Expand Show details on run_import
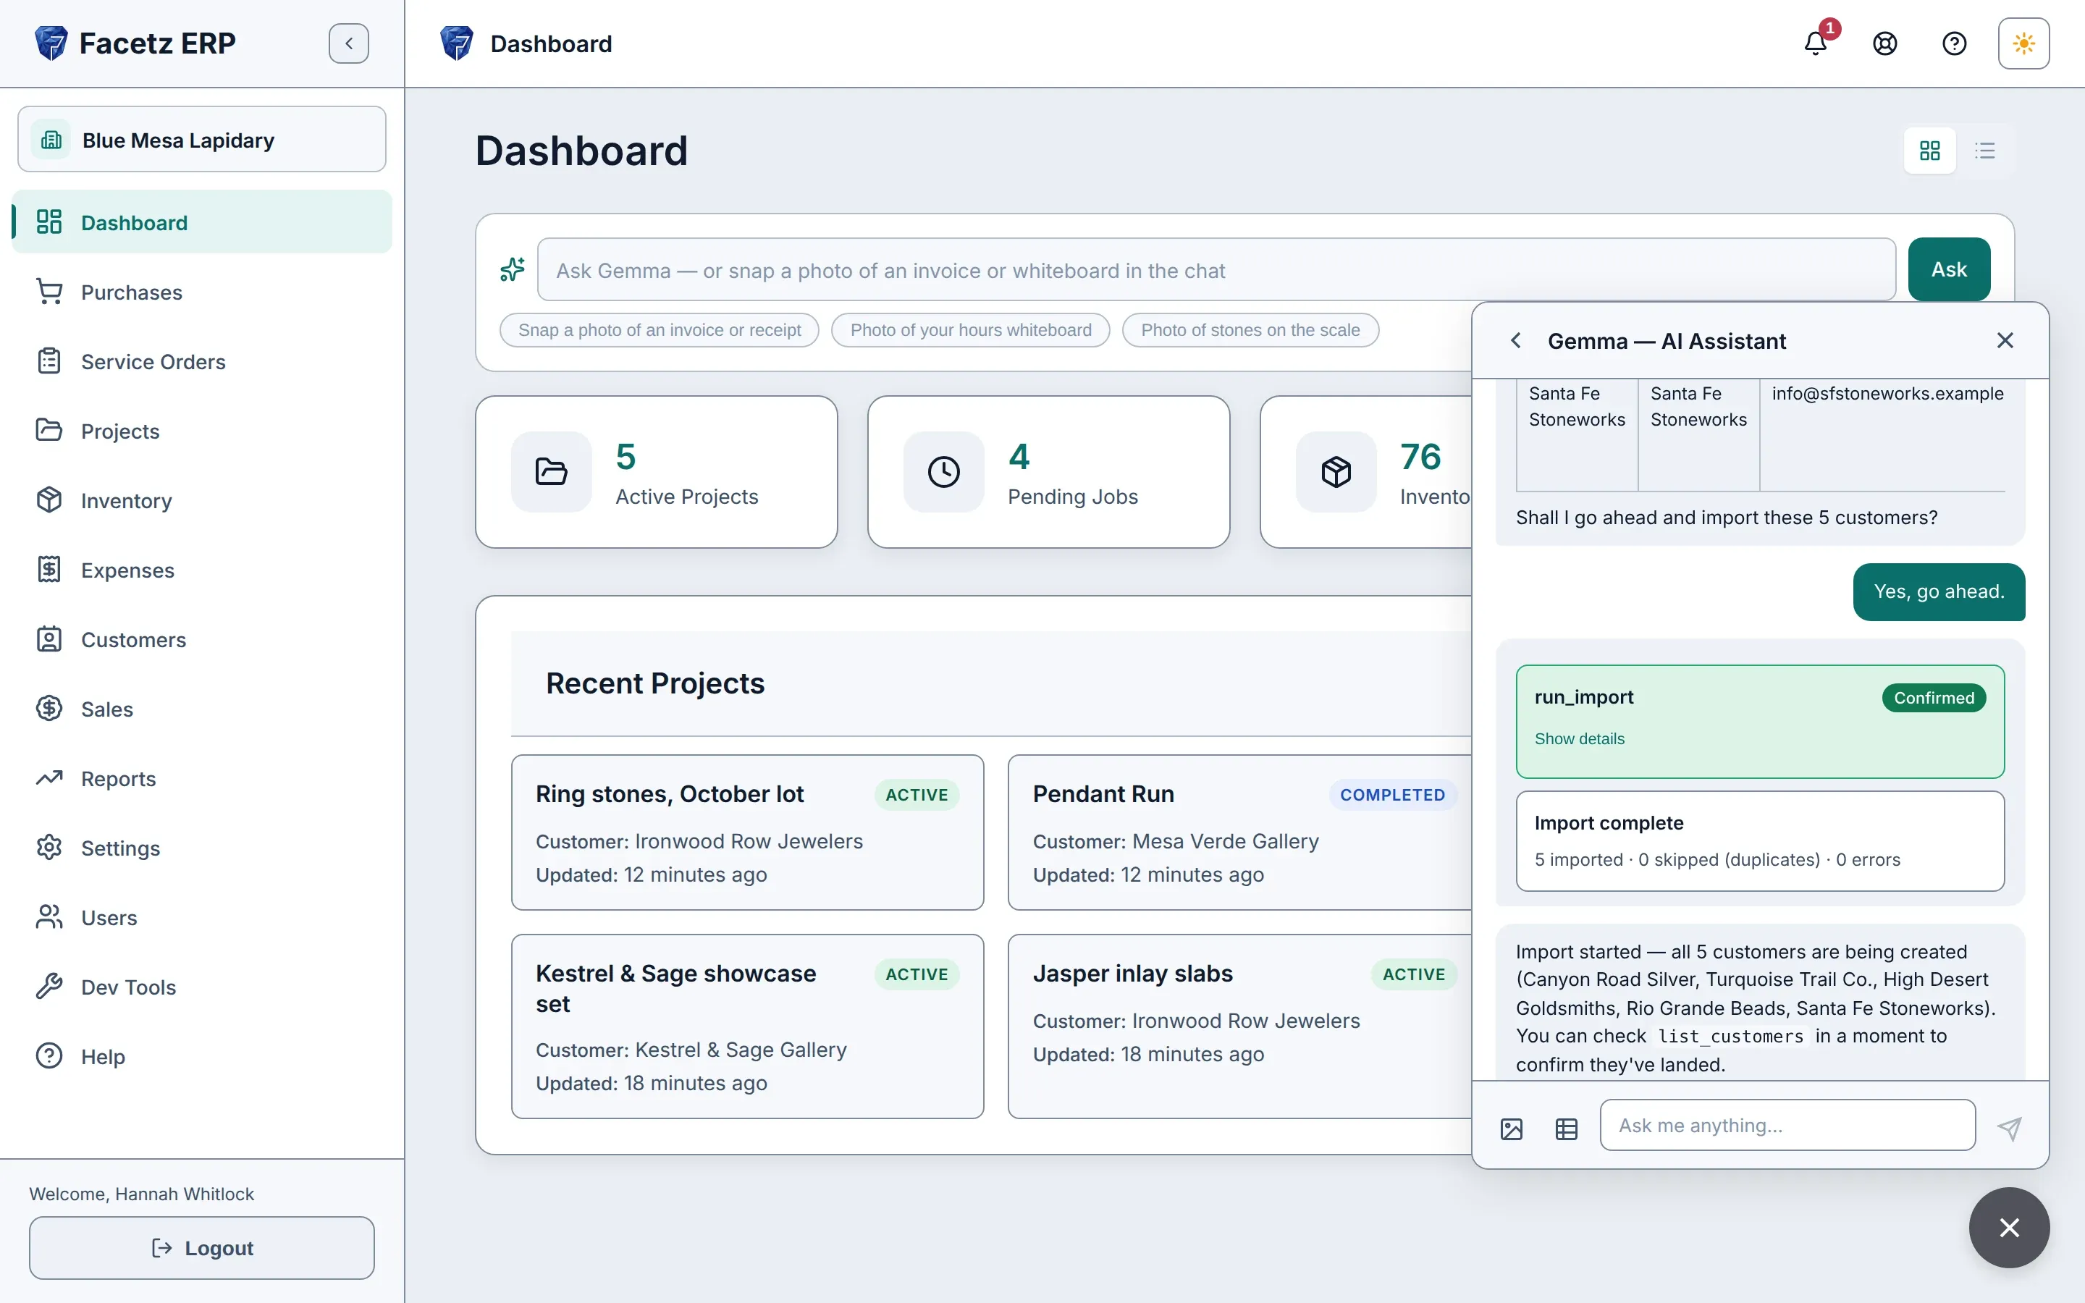The width and height of the screenshot is (2085, 1303). pos(1579,738)
